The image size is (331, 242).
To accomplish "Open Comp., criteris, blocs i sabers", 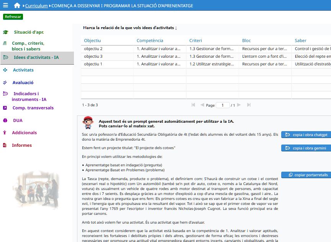I will pos(28,46).
